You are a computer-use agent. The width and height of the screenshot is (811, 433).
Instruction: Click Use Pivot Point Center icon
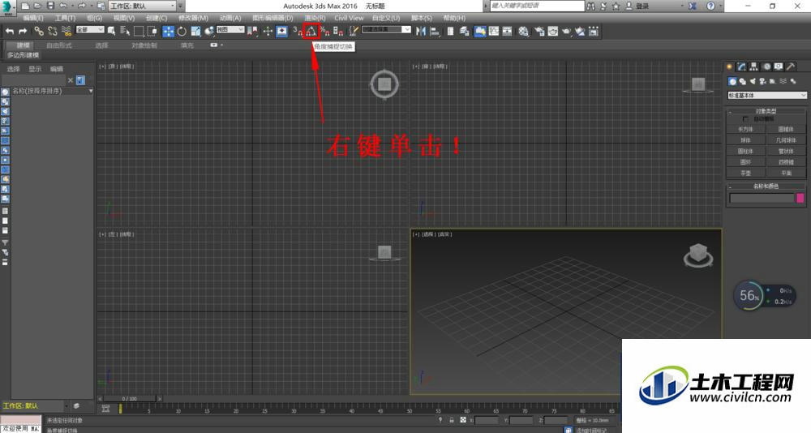pyautogui.click(x=252, y=31)
